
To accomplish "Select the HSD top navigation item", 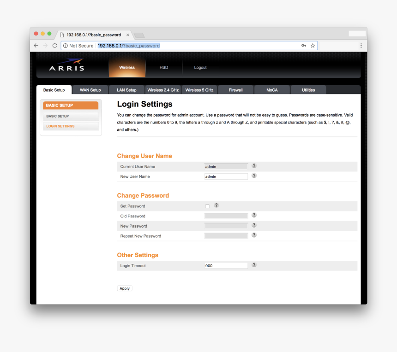I will (x=163, y=67).
